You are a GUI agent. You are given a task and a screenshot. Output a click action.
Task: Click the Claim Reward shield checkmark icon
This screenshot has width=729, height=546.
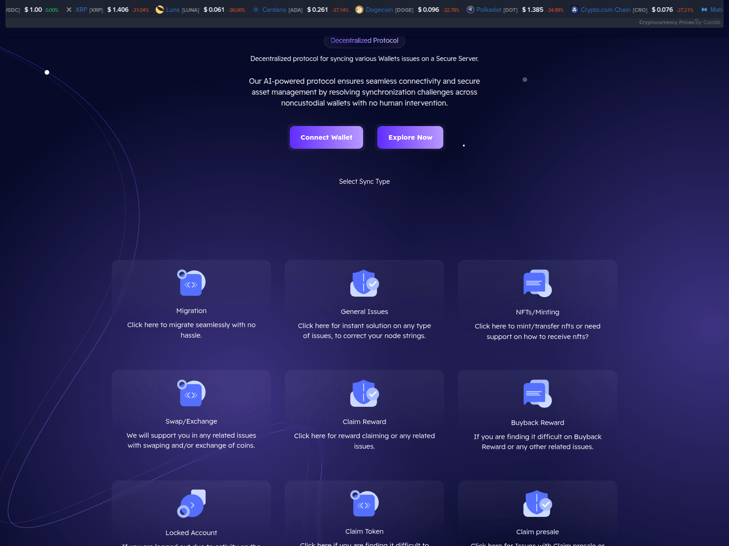tap(364, 394)
